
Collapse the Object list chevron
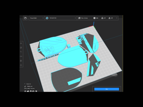[x=25, y=84]
